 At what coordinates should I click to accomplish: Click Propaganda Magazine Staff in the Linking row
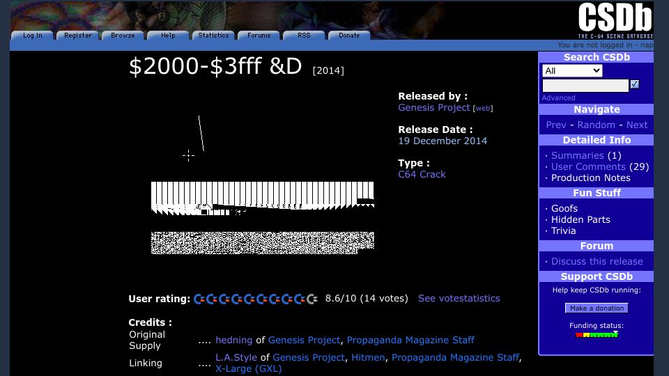tap(455, 357)
